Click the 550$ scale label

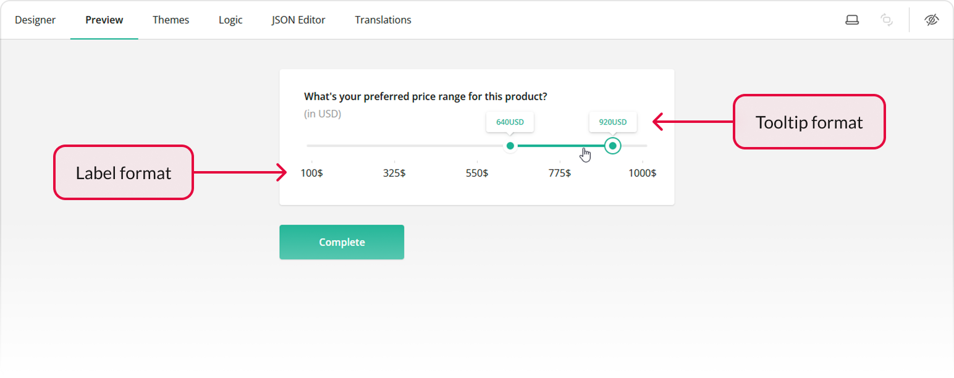click(476, 173)
